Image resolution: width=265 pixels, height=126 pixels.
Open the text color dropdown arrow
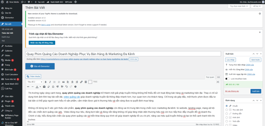40,87
